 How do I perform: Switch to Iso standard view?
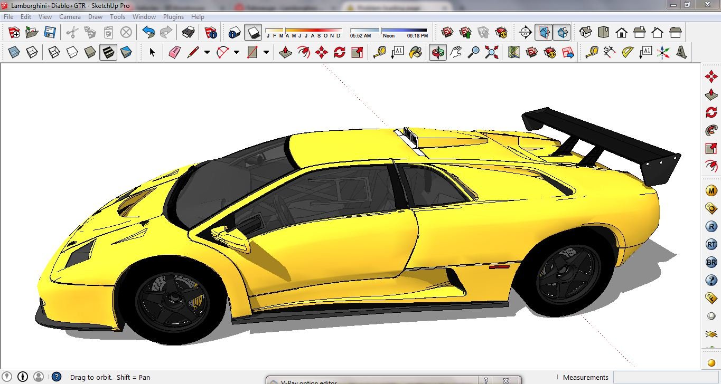tap(585, 33)
